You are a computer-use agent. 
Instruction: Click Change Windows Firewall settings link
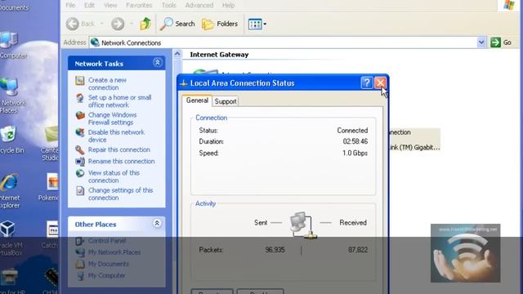[113, 118]
